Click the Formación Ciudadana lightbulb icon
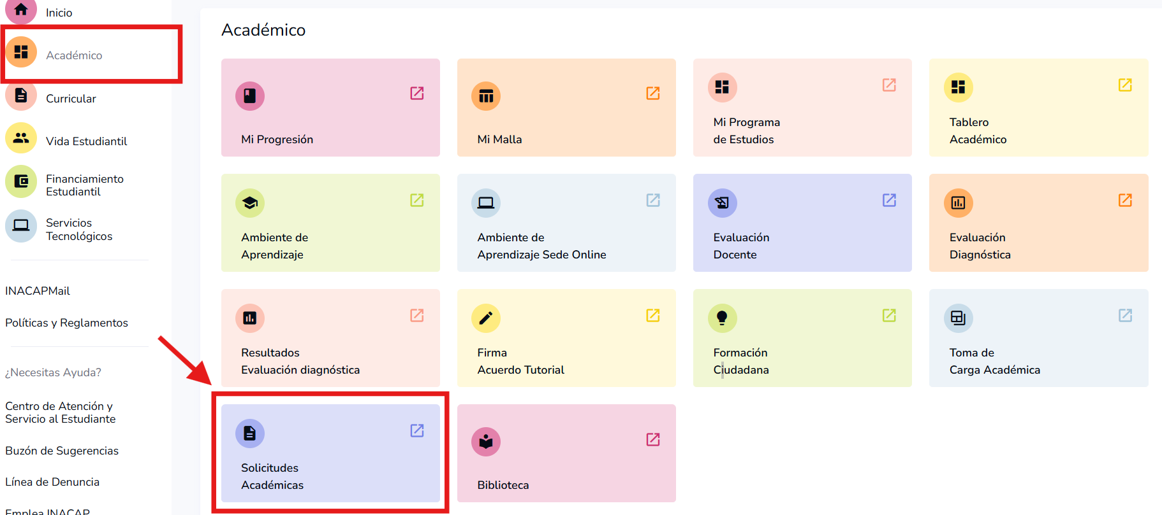 pos(722,318)
